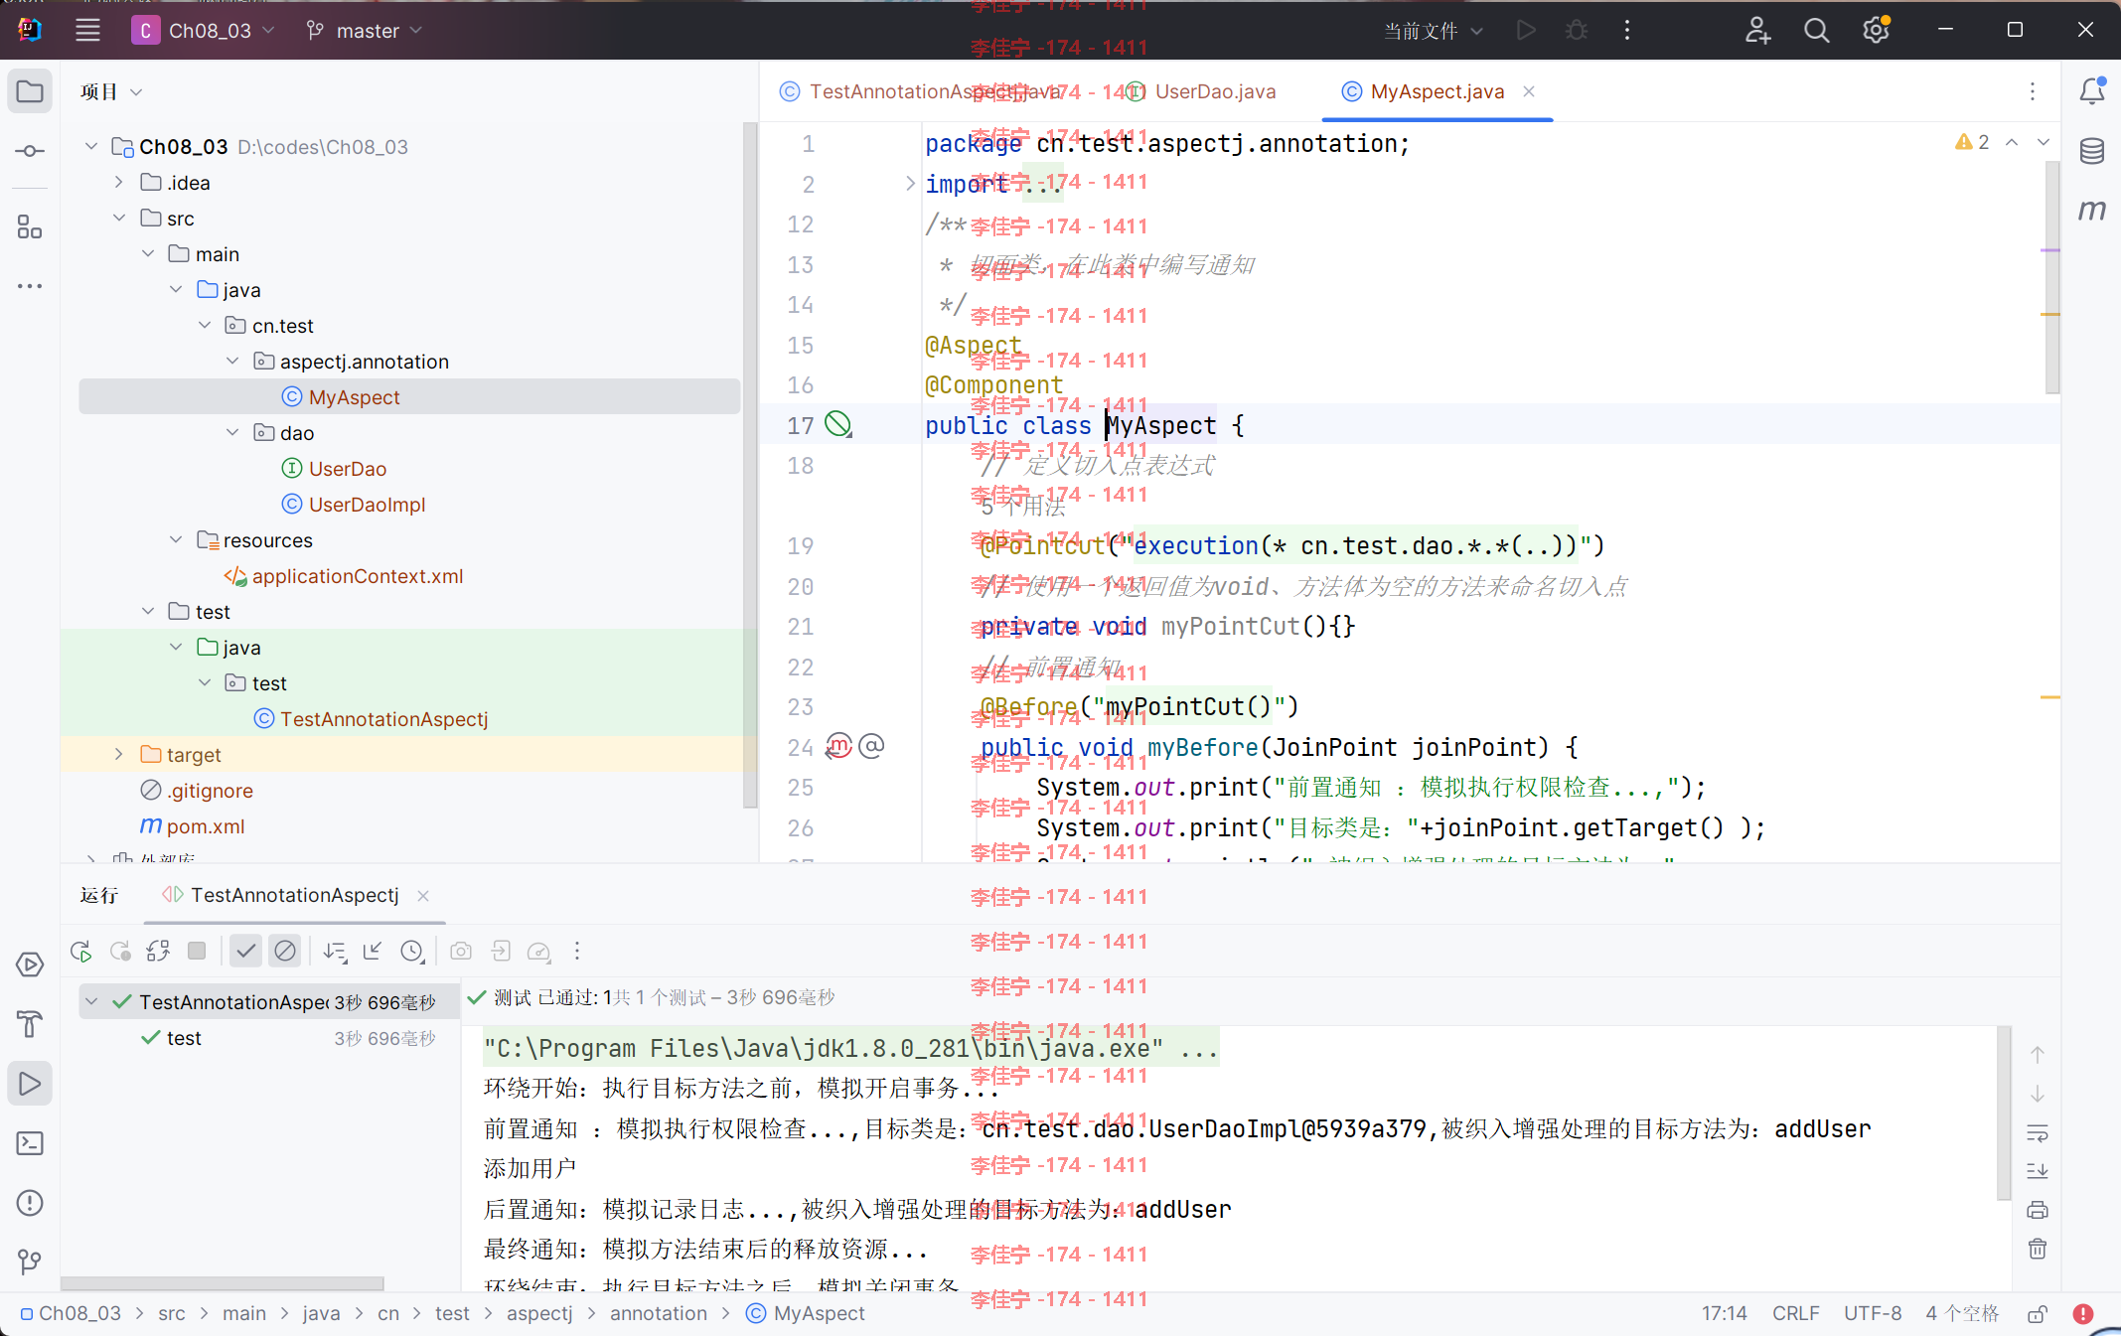Open the Database tool window

pos(2092,151)
